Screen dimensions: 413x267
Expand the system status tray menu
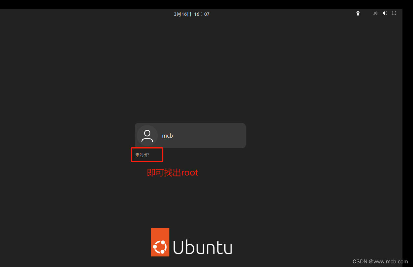[x=385, y=13]
